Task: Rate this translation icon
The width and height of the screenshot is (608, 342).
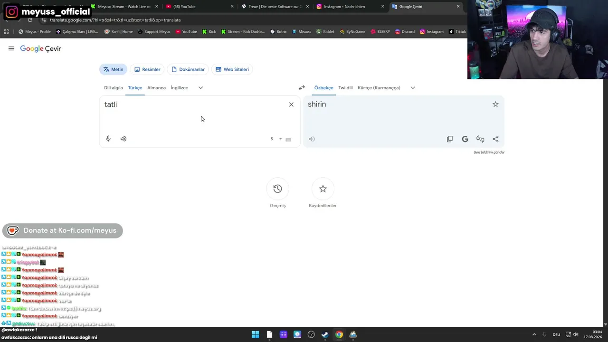Action: tap(480, 139)
